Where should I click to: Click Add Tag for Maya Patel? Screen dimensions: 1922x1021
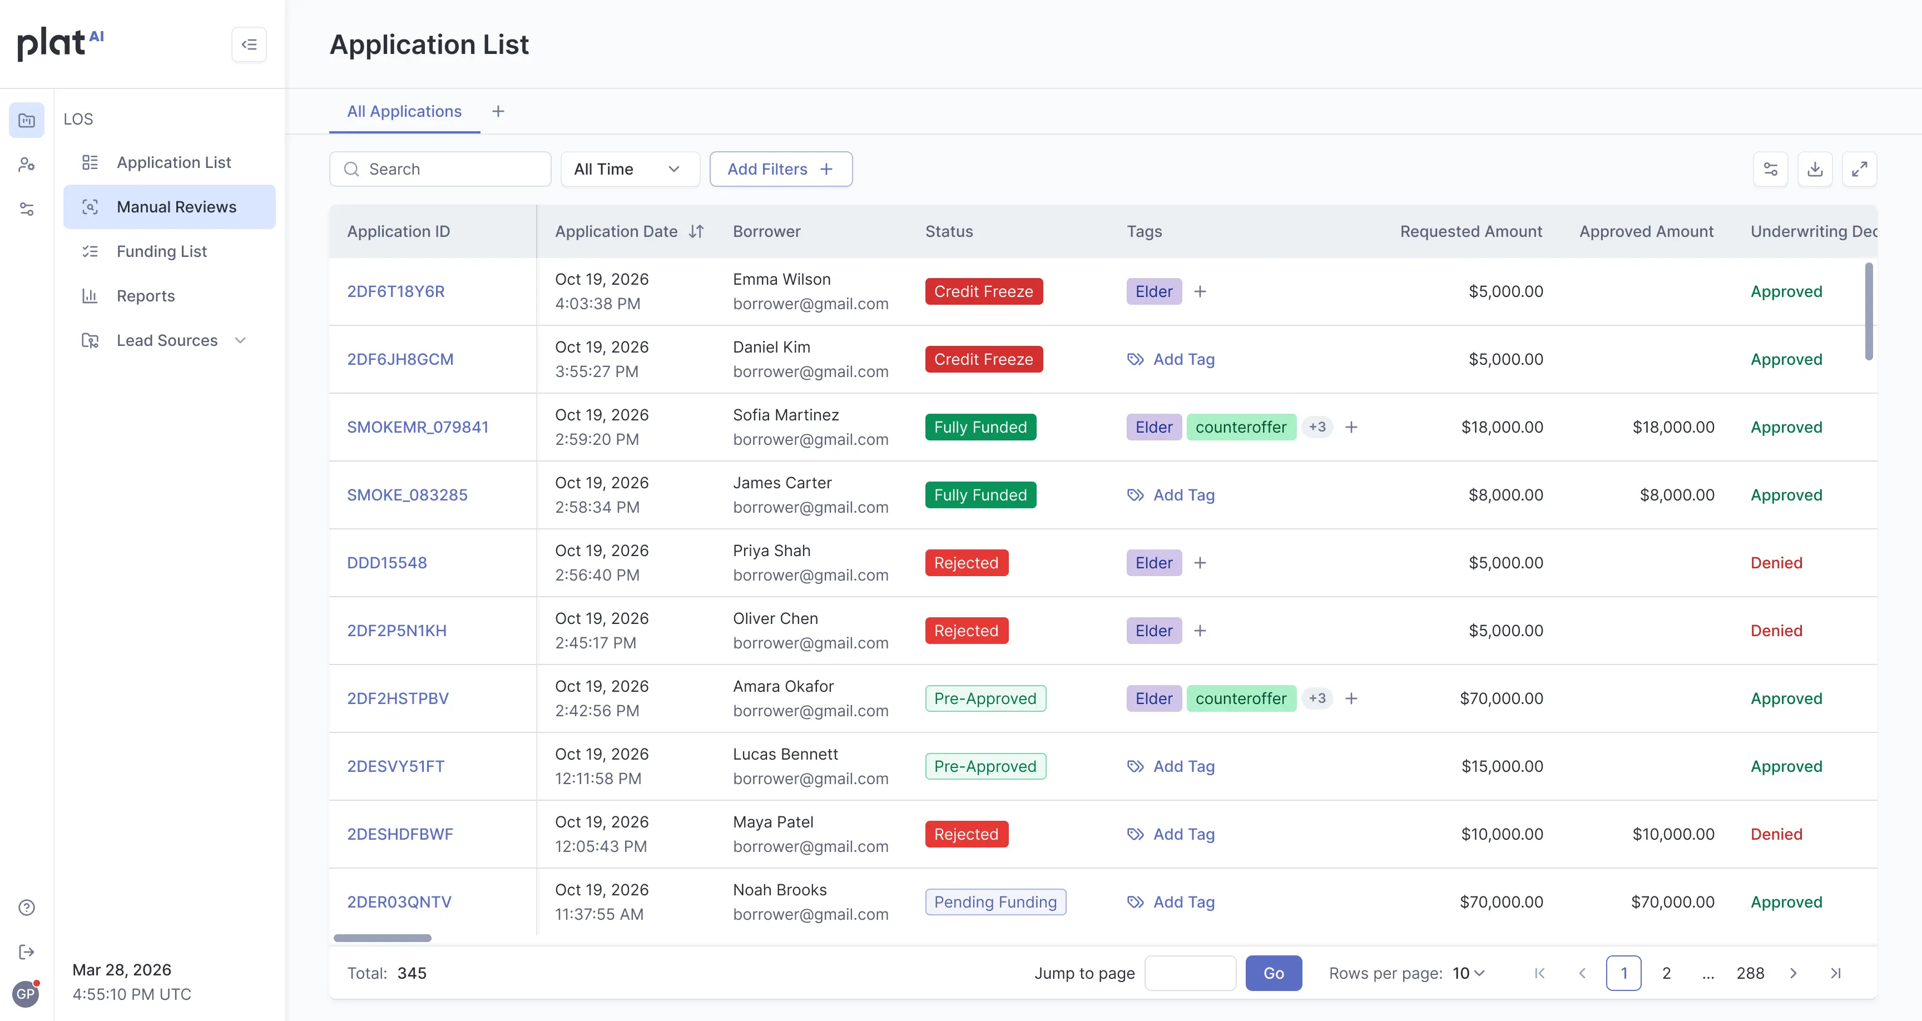tap(1171, 834)
